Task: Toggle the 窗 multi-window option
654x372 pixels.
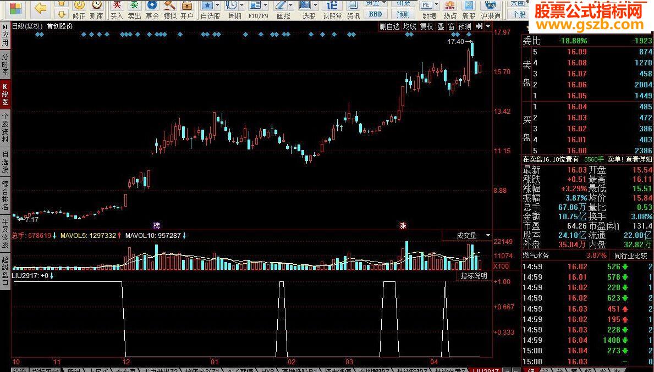Action: click(451, 27)
